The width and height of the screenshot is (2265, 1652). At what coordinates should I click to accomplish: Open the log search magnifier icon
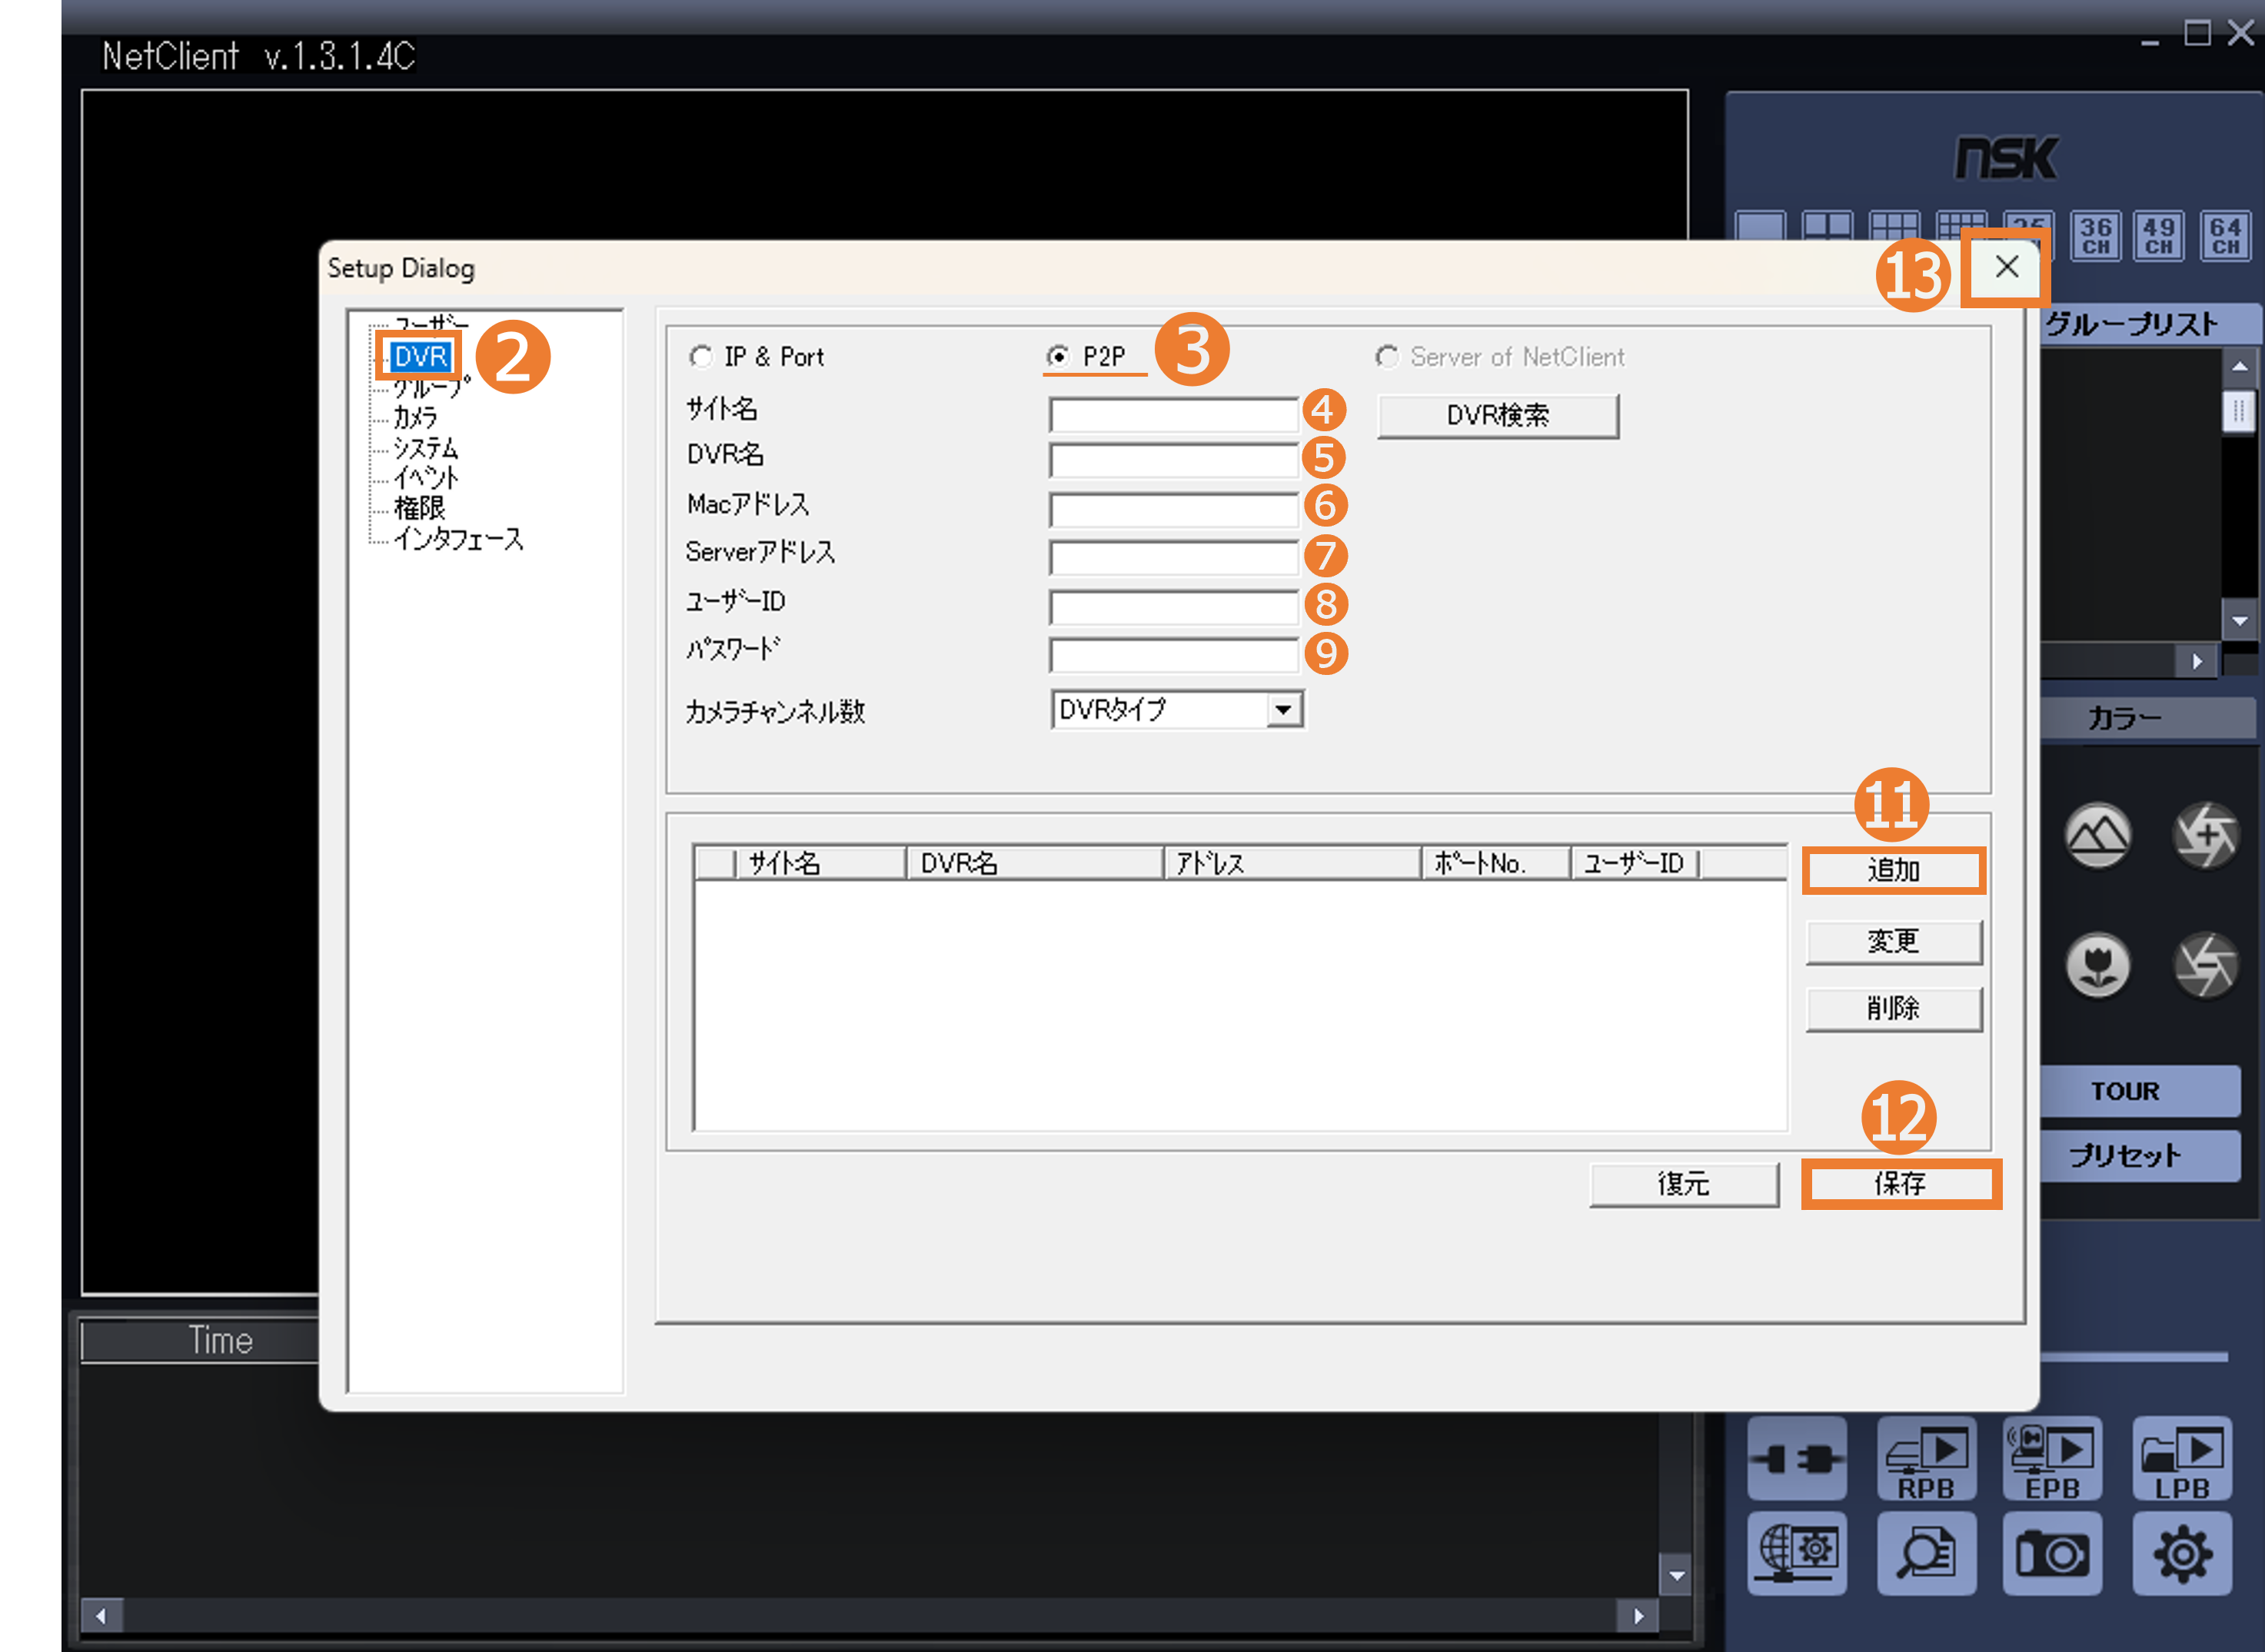pyautogui.click(x=1926, y=1553)
